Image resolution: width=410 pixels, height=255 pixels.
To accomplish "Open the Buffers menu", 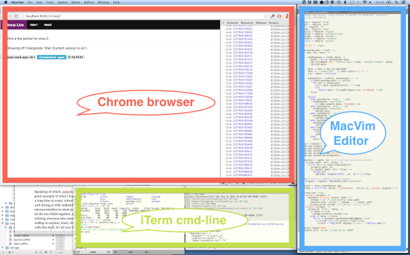I will point(89,2).
